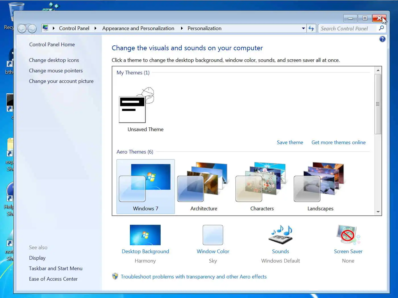Click theme list scrollbar up arrow

378,70
